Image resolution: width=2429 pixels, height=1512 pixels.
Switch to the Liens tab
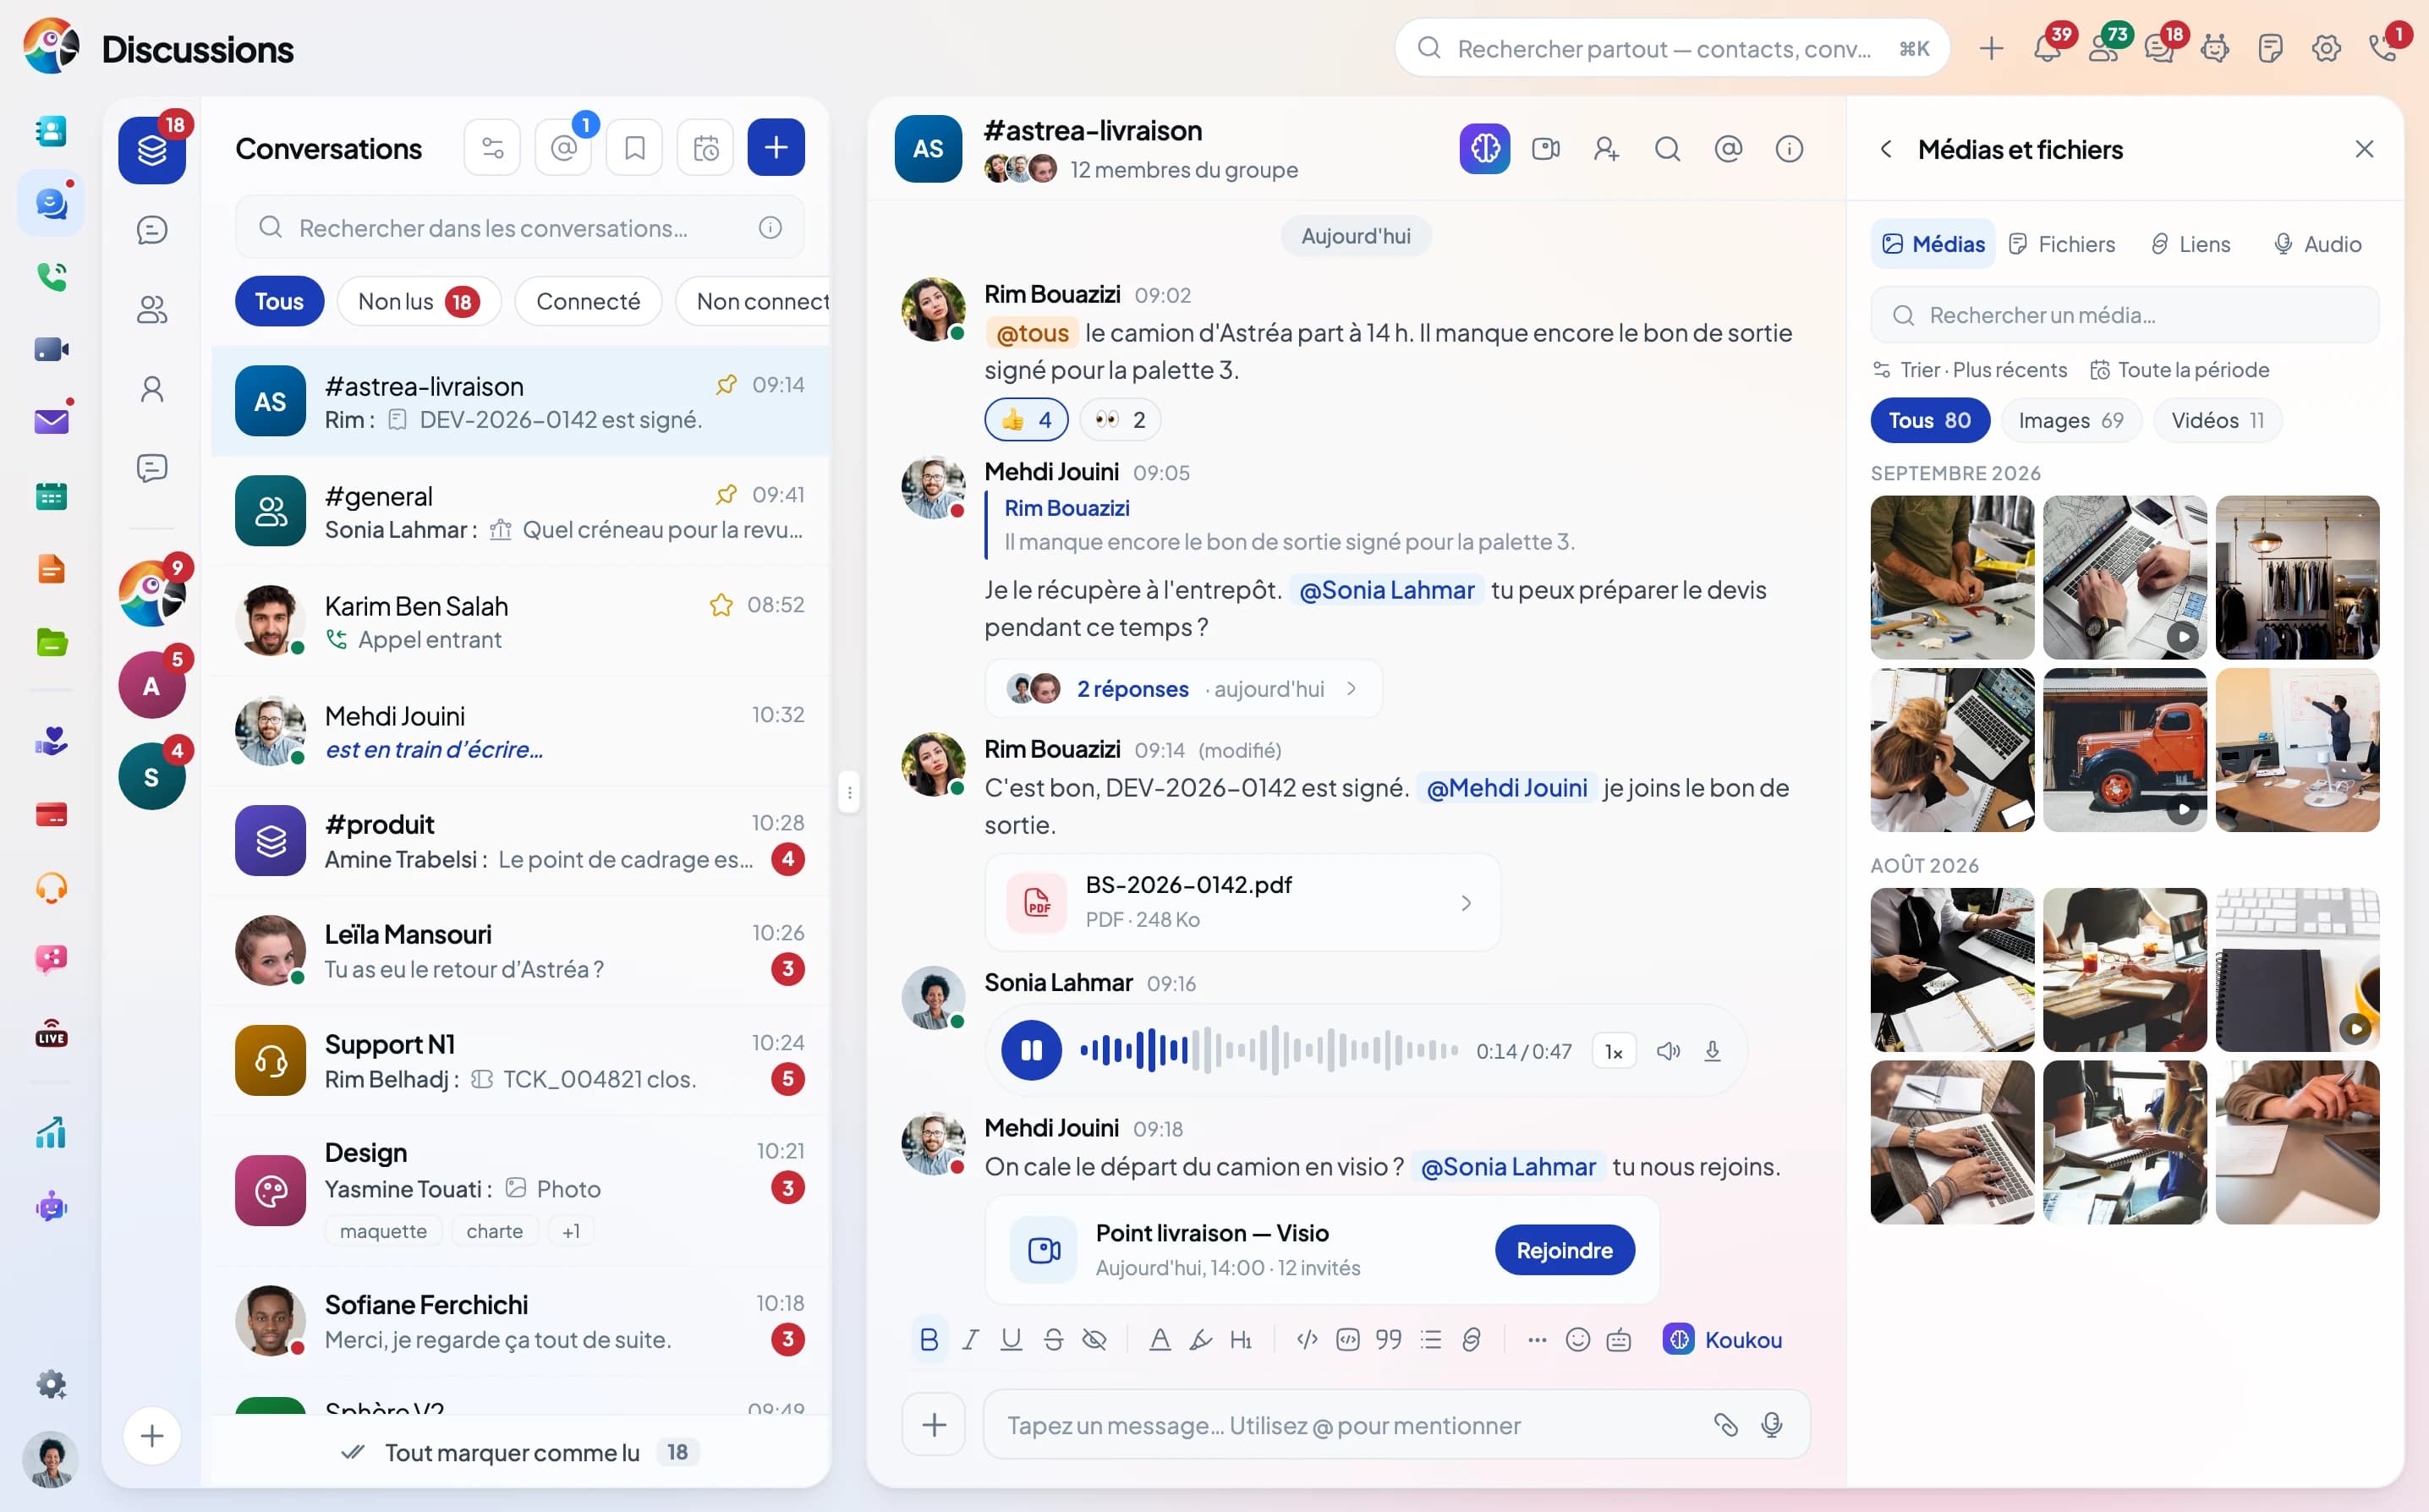coord(2190,244)
